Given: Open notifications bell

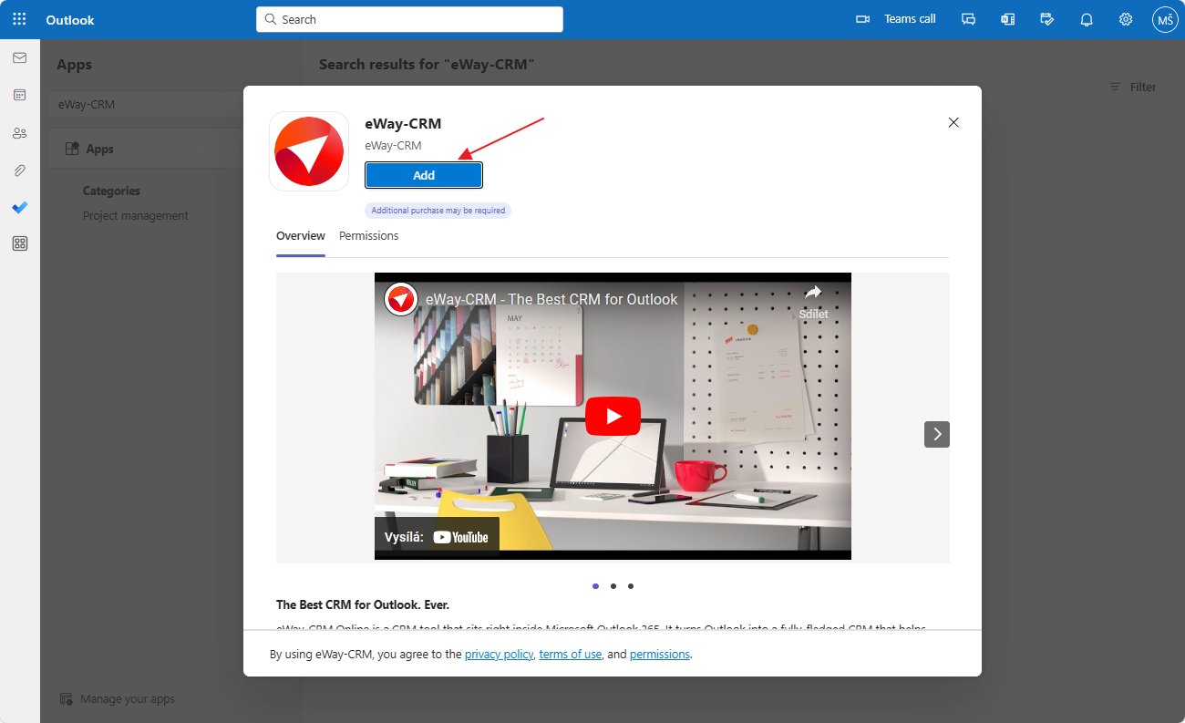Looking at the screenshot, I should click(1087, 19).
